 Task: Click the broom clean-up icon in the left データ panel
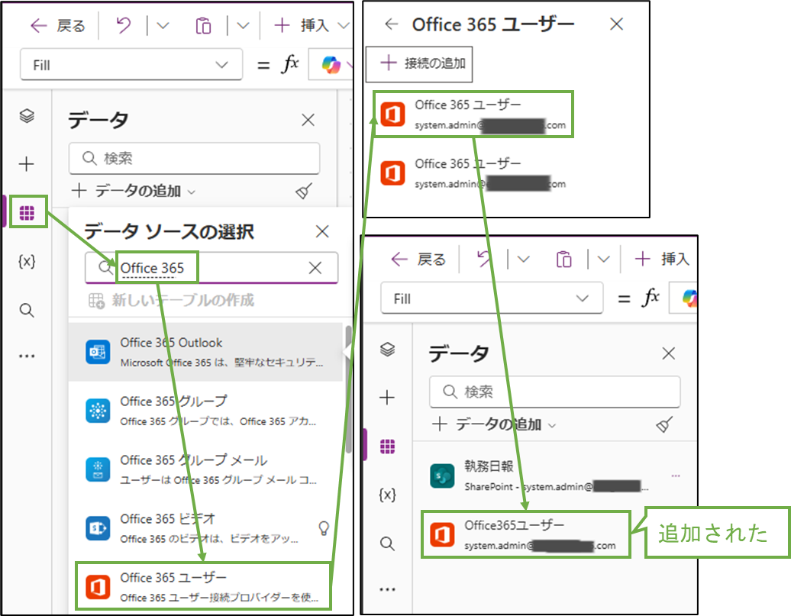click(304, 191)
